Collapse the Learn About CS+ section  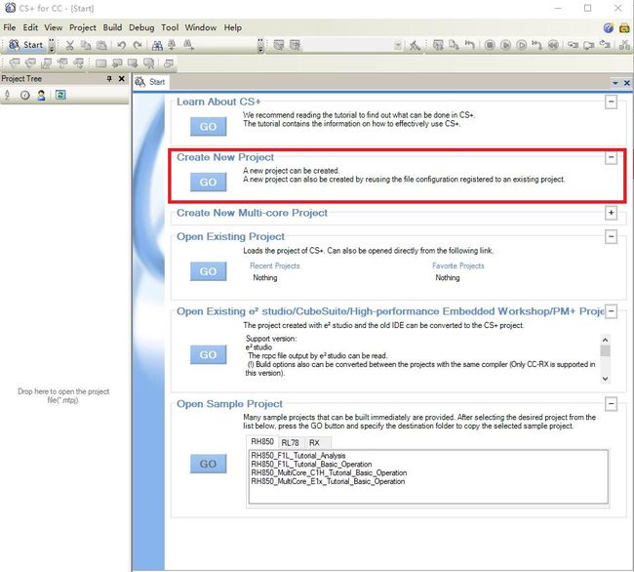coord(611,102)
